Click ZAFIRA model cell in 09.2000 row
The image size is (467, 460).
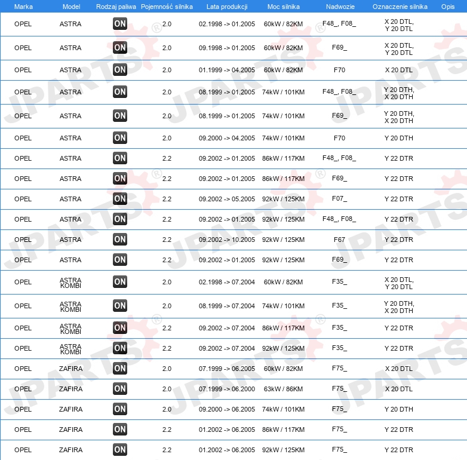(x=70, y=409)
